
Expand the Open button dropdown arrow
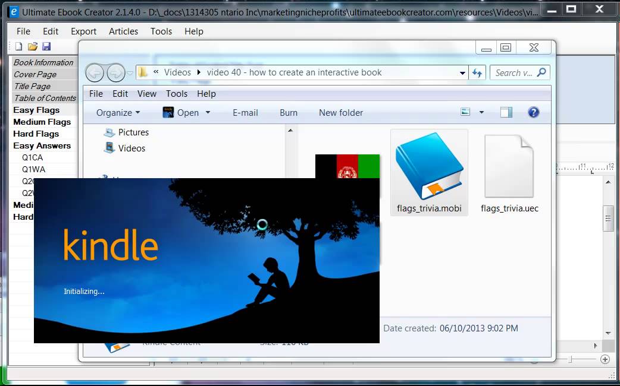point(208,112)
